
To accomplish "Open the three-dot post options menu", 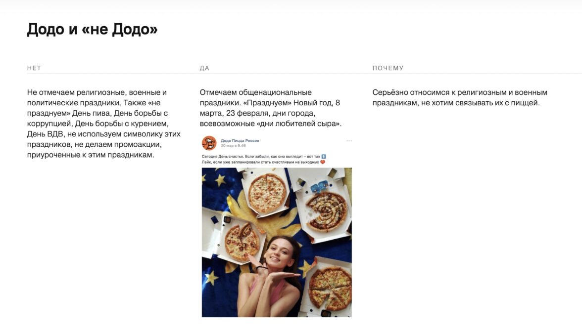I will (x=349, y=141).
